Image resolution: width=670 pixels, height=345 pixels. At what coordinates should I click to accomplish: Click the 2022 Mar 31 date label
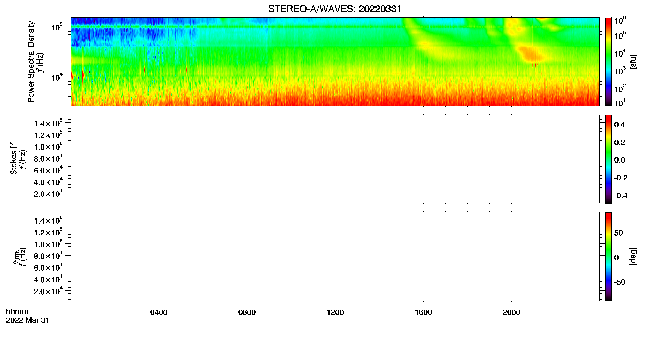27,320
